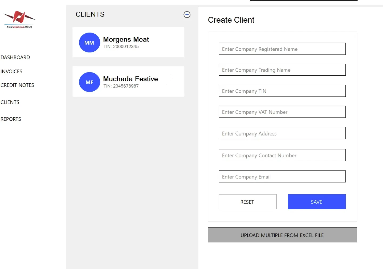Go to the Invoices section
Image resolution: width=383 pixels, height=269 pixels.
tap(11, 71)
